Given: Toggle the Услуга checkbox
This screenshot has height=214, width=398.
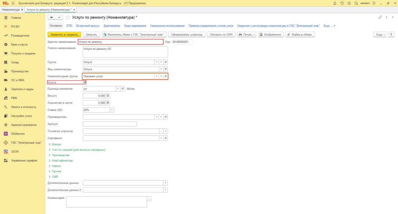Looking at the screenshot, I should [x=85, y=82].
